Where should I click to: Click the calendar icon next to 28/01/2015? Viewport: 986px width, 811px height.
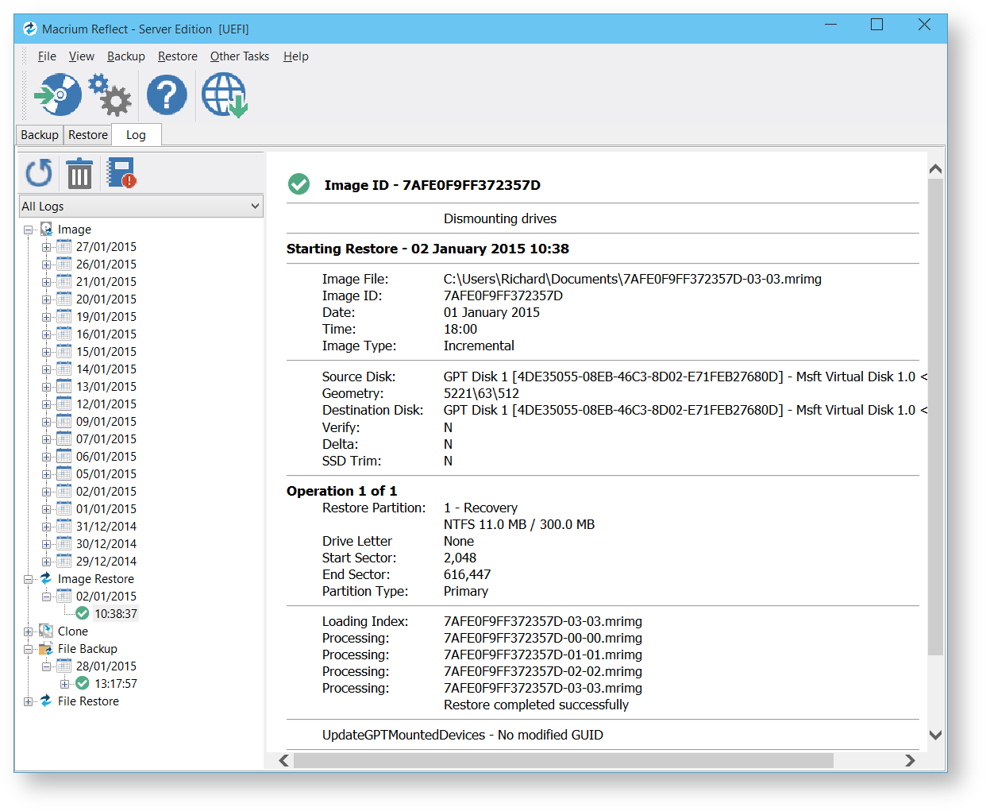pos(64,666)
